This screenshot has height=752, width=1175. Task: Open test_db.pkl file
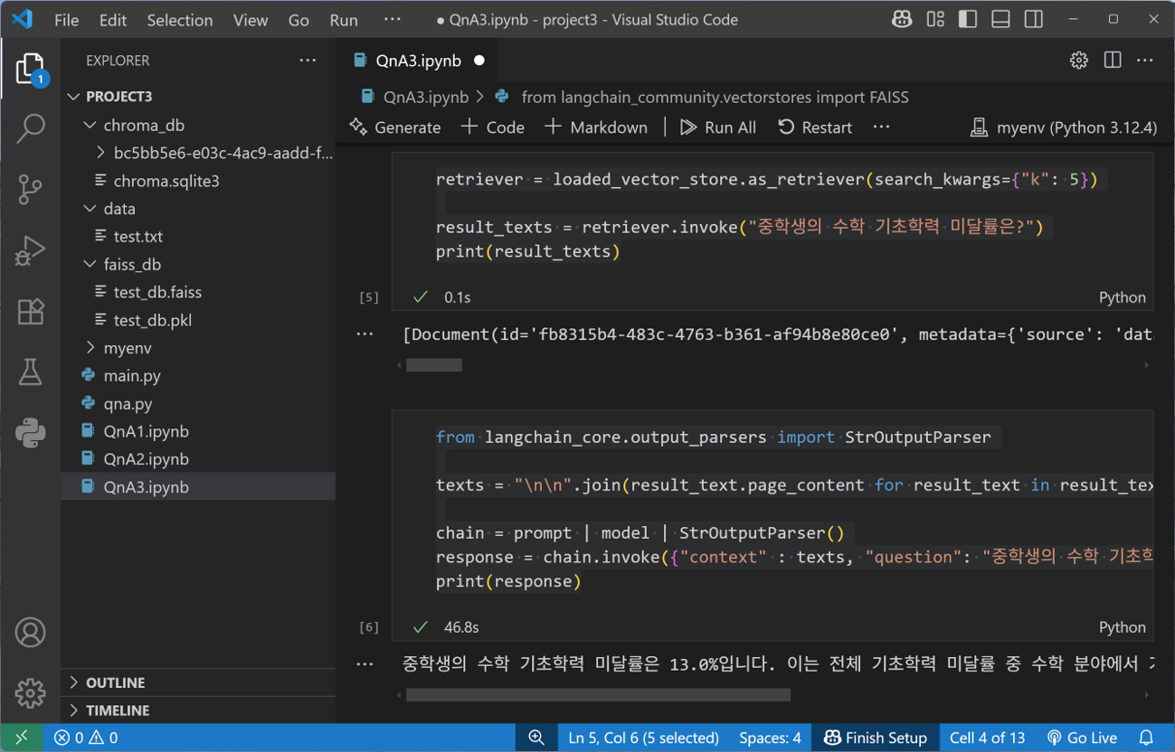[198, 320]
